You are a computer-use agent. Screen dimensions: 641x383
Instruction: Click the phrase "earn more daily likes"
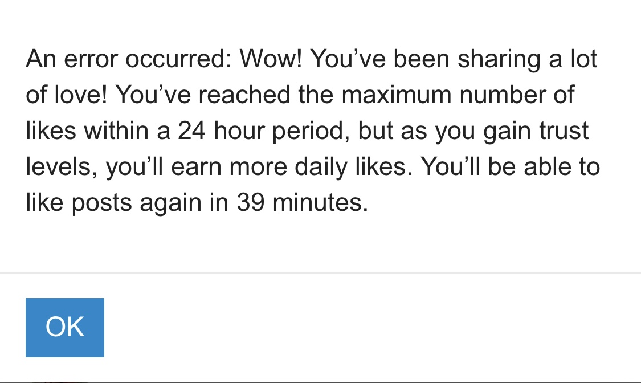291,168
